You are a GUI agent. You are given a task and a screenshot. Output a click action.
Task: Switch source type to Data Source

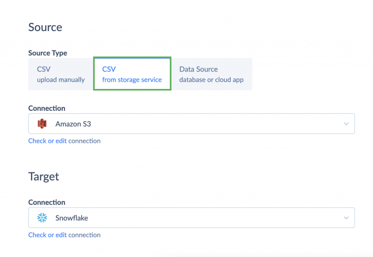[x=211, y=74]
